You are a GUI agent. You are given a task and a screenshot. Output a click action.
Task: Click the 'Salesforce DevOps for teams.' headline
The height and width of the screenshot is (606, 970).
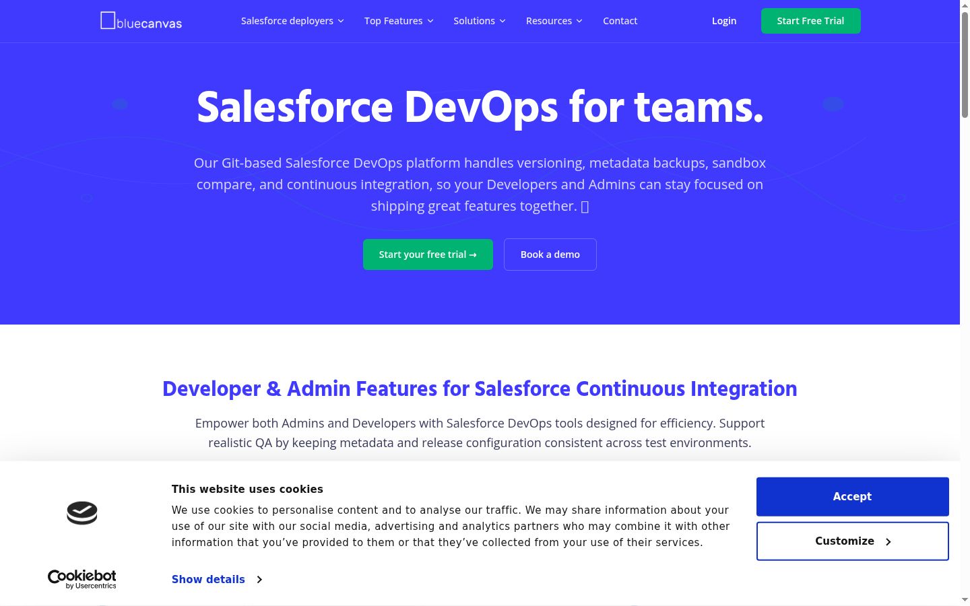coord(480,108)
